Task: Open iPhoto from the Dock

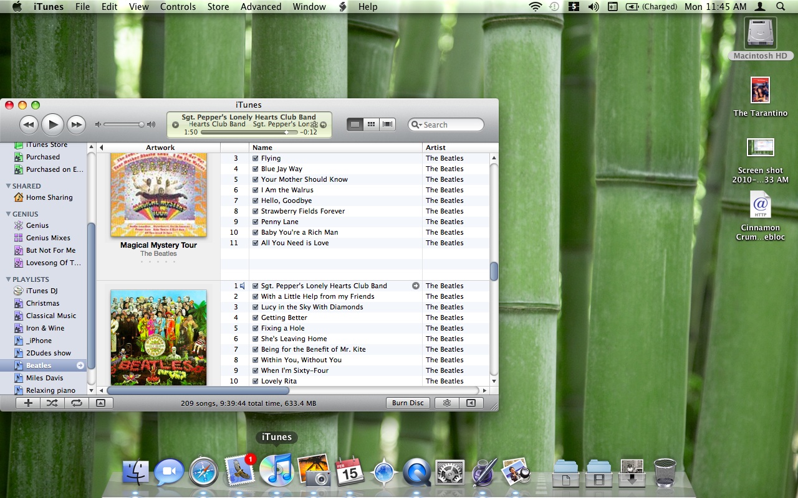Action: coord(313,470)
